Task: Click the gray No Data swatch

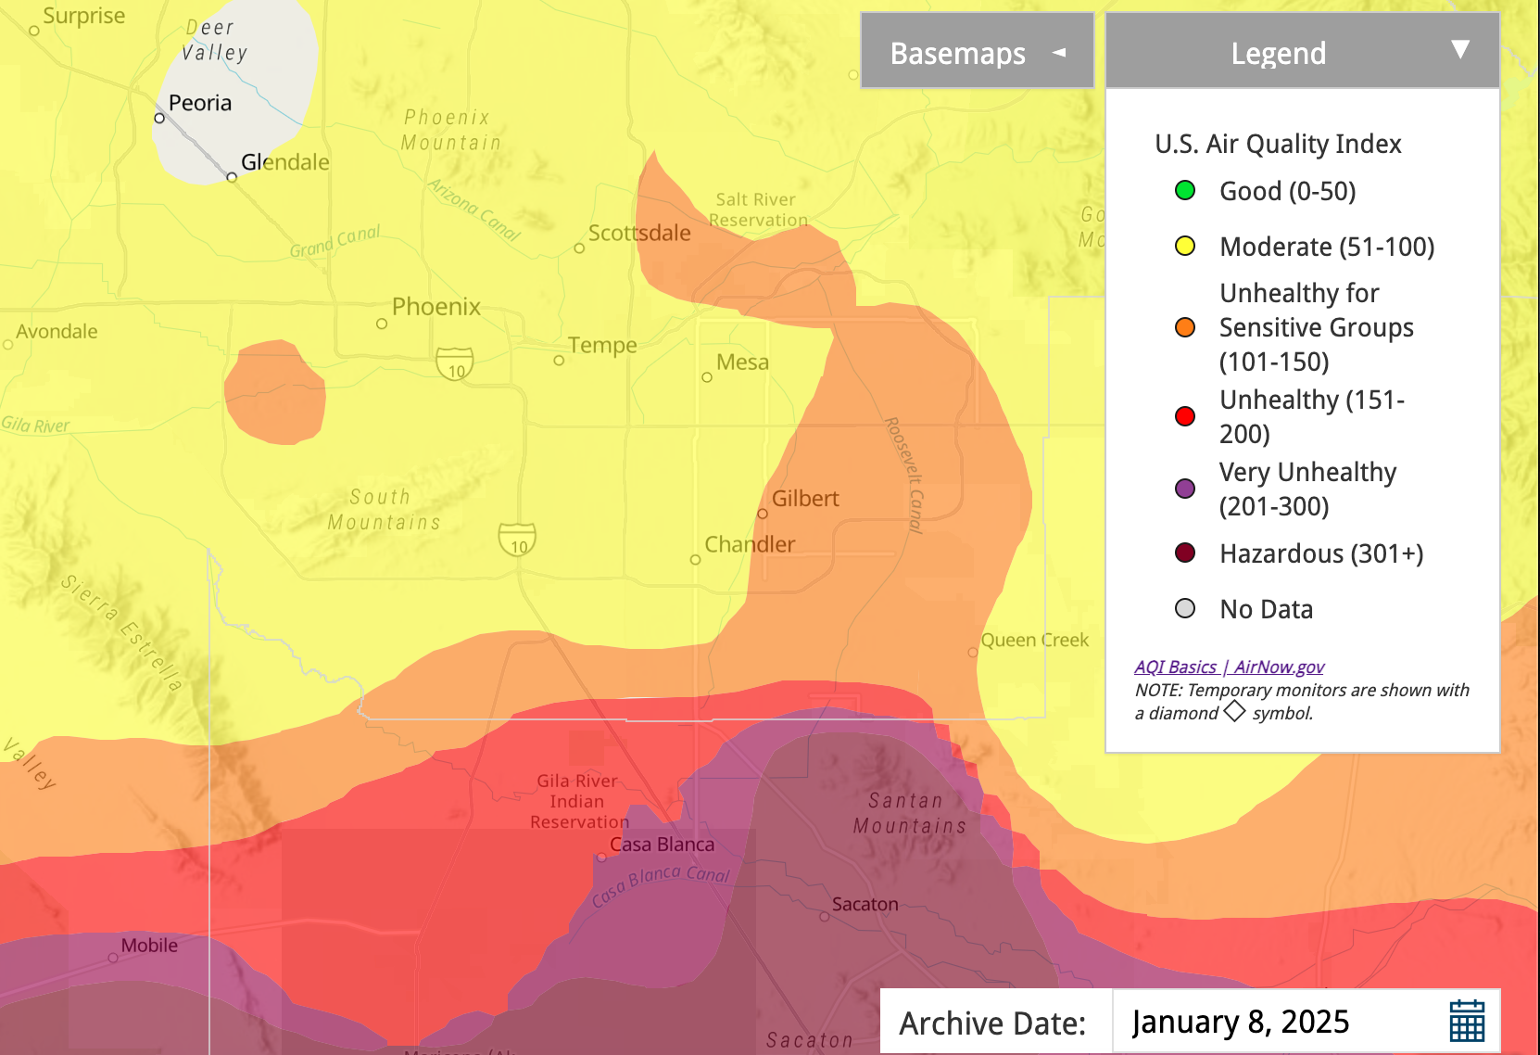Action: (x=1184, y=609)
